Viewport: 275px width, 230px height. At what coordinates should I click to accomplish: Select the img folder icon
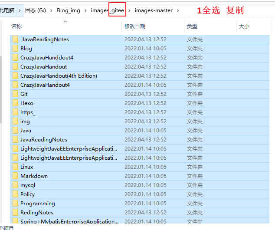click(15, 122)
